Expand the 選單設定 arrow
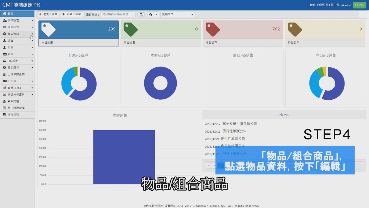 pyautogui.click(x=32, y=27)
